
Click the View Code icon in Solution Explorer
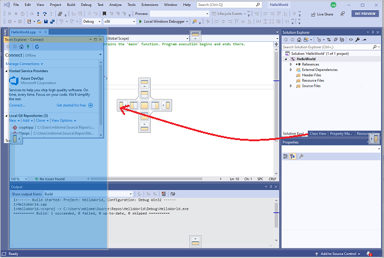[351, 40]
